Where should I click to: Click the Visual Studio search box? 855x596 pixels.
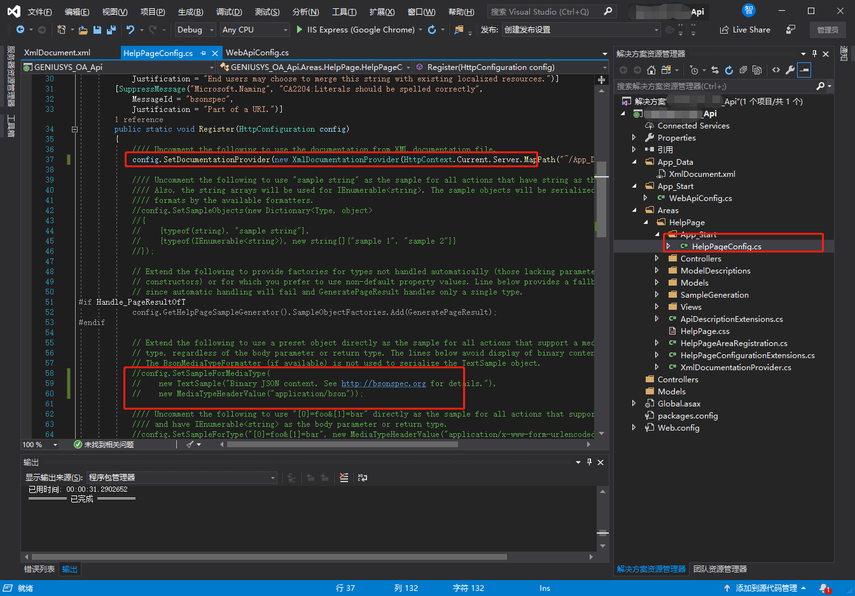coord(552,11)
